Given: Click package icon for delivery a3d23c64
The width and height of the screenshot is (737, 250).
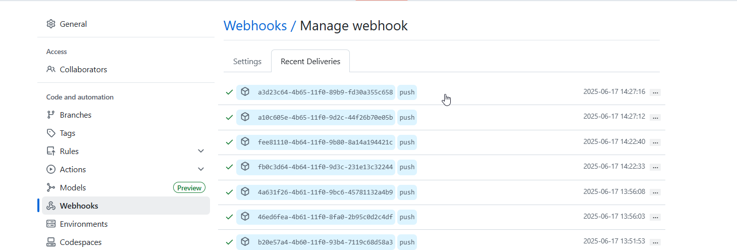Looking at the screenshot, I should (x=245, y=92).
